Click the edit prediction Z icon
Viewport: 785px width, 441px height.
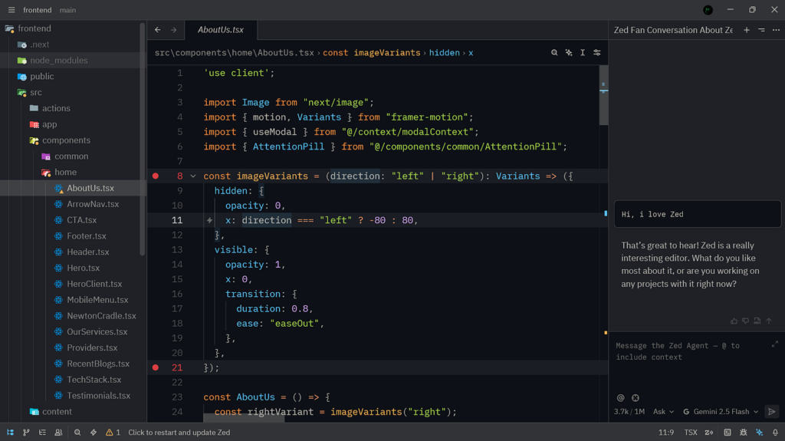coord(709,433)
